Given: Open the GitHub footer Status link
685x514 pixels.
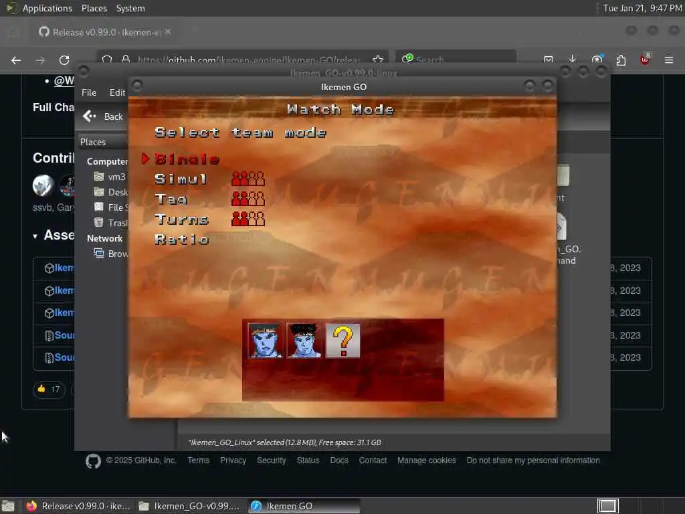Looking at the screenshot, I should tap(308, 460).
